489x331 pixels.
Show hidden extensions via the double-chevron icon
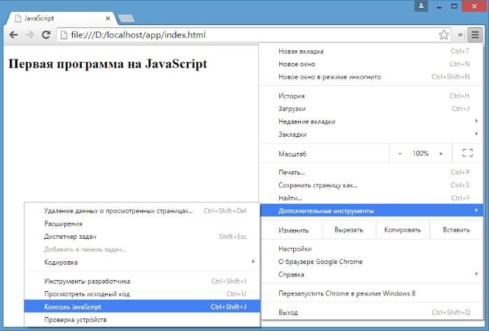pos(460,35)
